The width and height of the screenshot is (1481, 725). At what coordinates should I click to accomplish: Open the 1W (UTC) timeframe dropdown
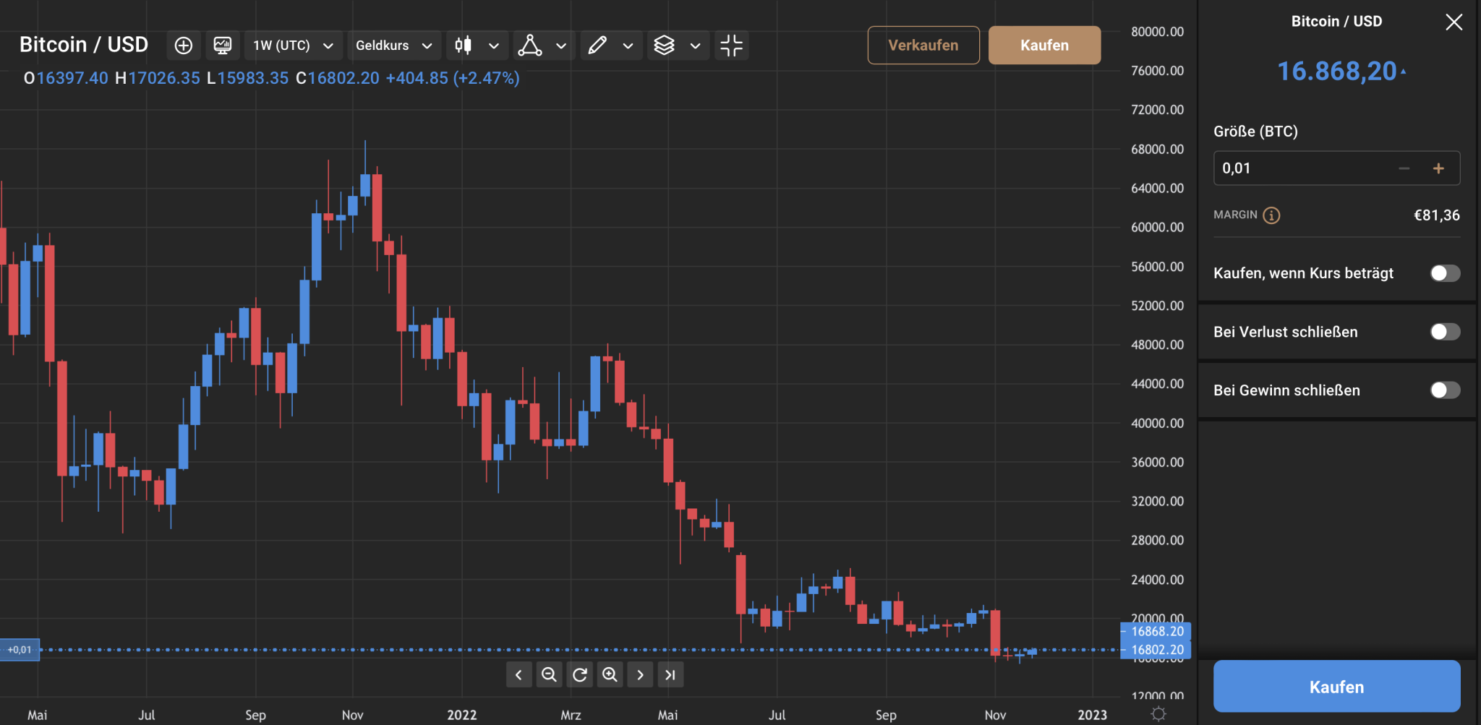[x=293, y=46]
